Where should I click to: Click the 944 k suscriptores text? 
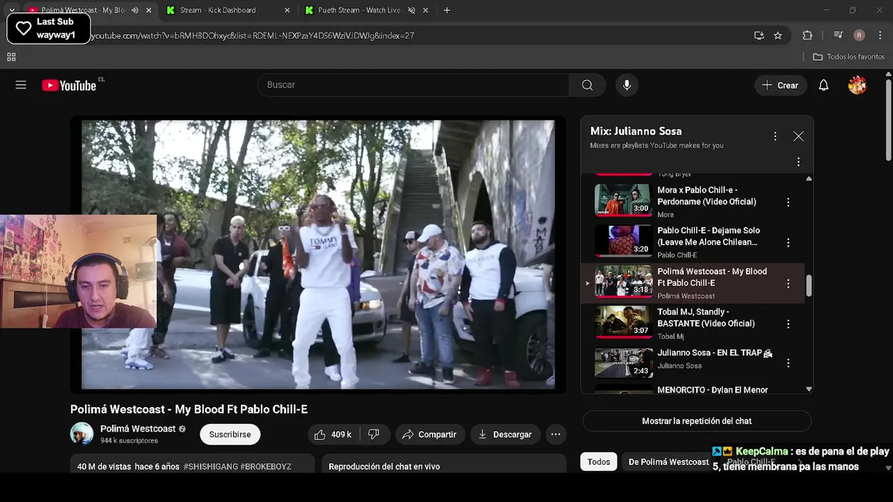coord(129,441)
